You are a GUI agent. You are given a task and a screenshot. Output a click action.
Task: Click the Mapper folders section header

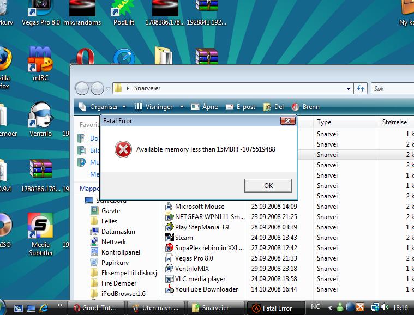[90, 189]
